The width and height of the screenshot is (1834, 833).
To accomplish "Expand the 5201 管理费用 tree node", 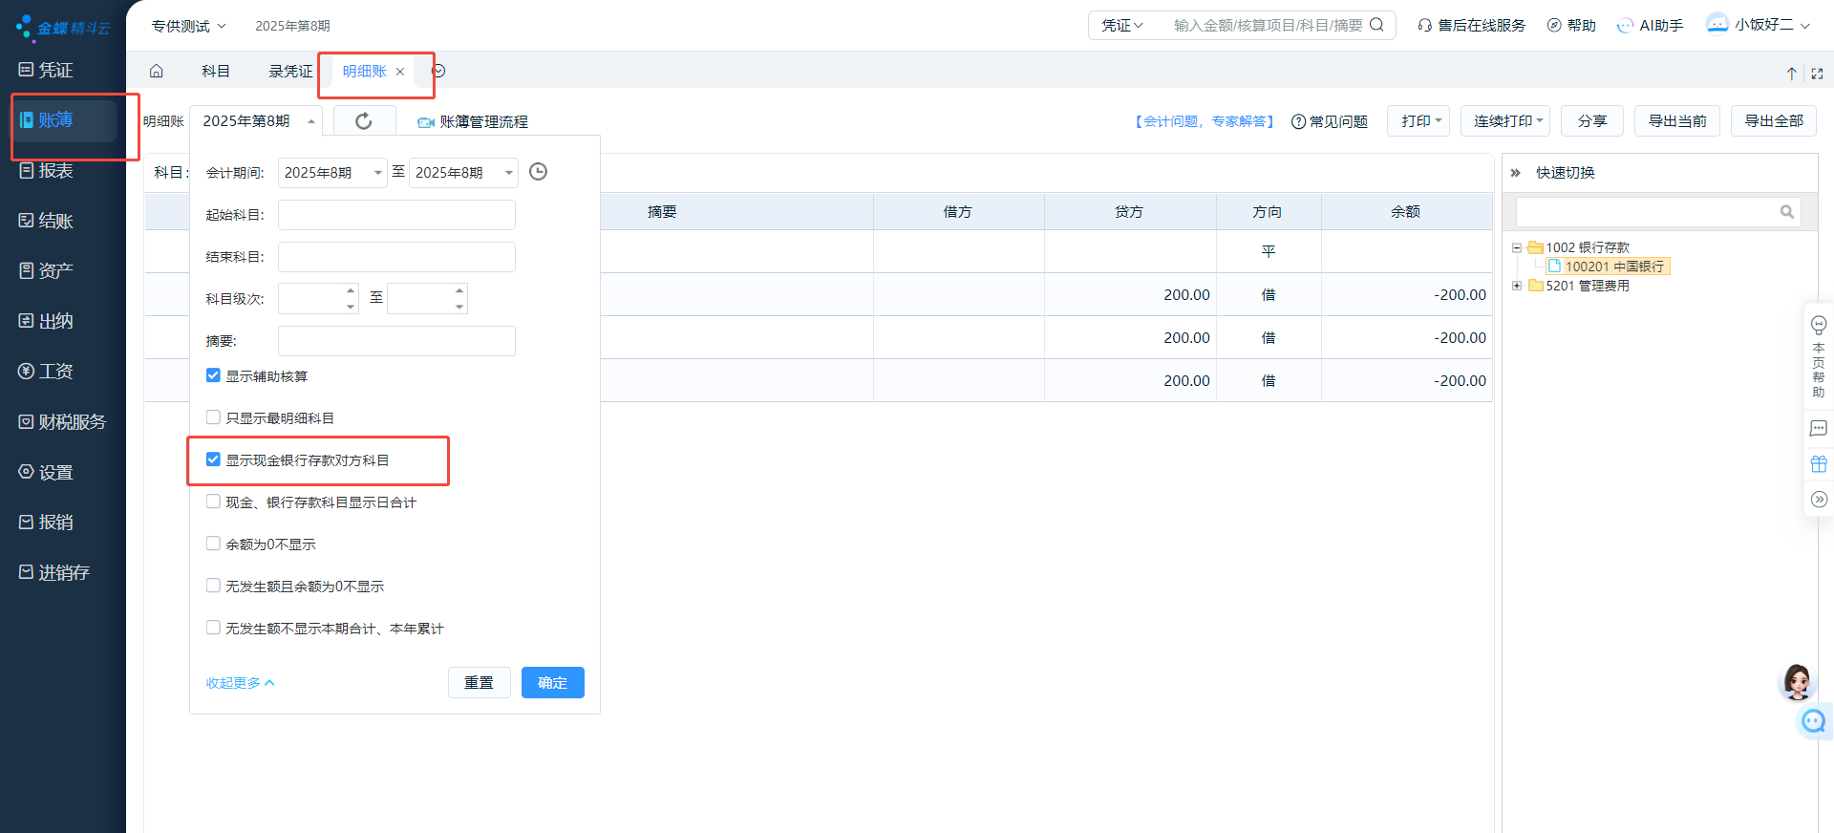I will [x=1517, y=286].
